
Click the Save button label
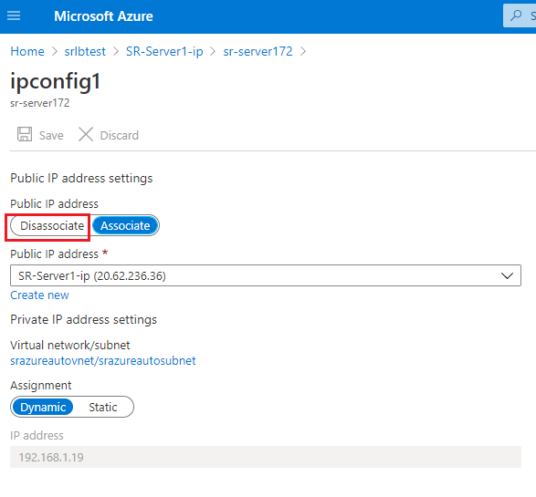tap(51, 136)
